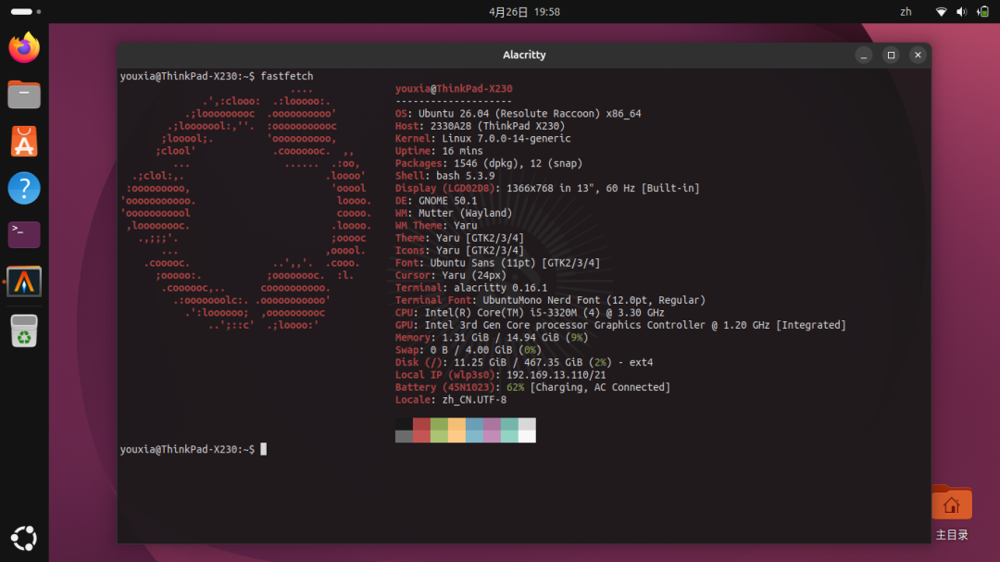Image resolution: width=1000 pixels, height=562 pixels.
Task: Click the 'Uptime: 16 mins' line
Action: (439, 151)
